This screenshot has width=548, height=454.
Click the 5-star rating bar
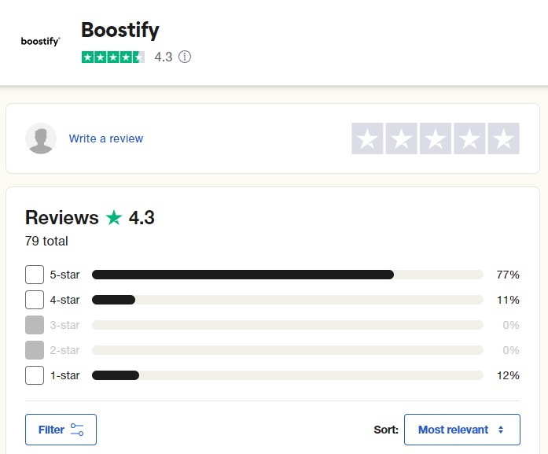(288, 275)
